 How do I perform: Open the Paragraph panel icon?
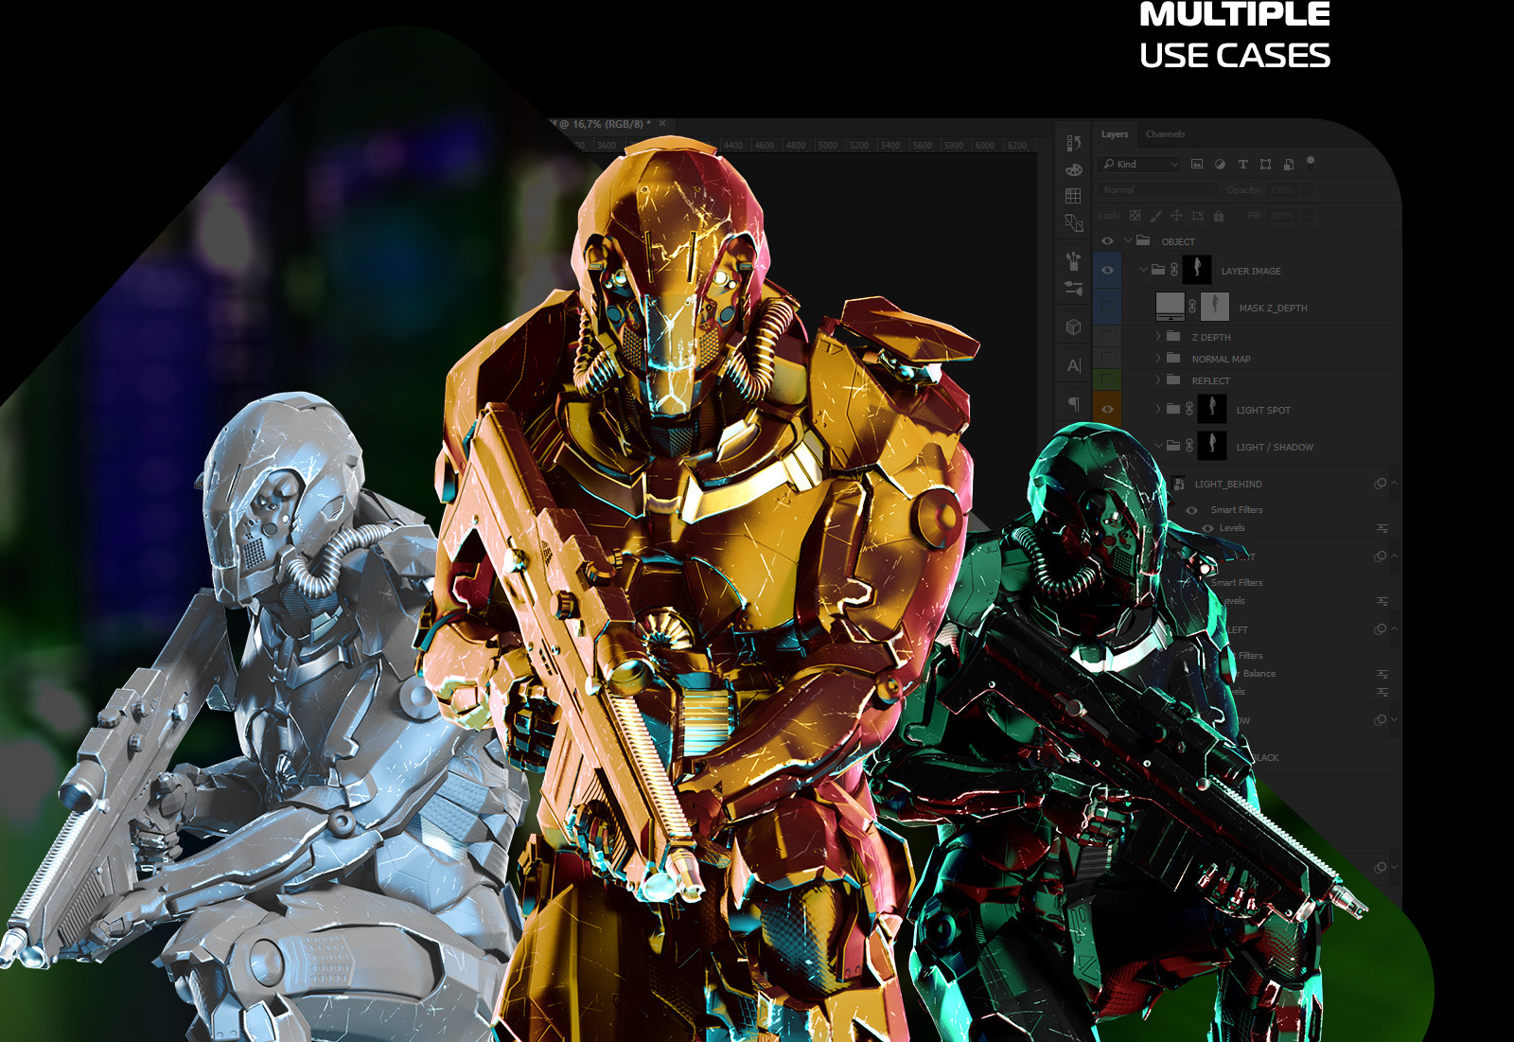[1073, 404]
